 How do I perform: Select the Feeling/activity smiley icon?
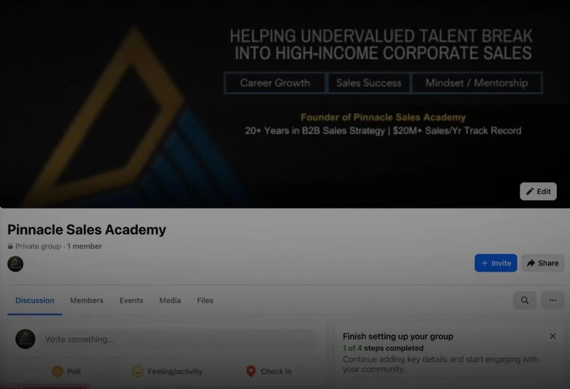[138, 371]
